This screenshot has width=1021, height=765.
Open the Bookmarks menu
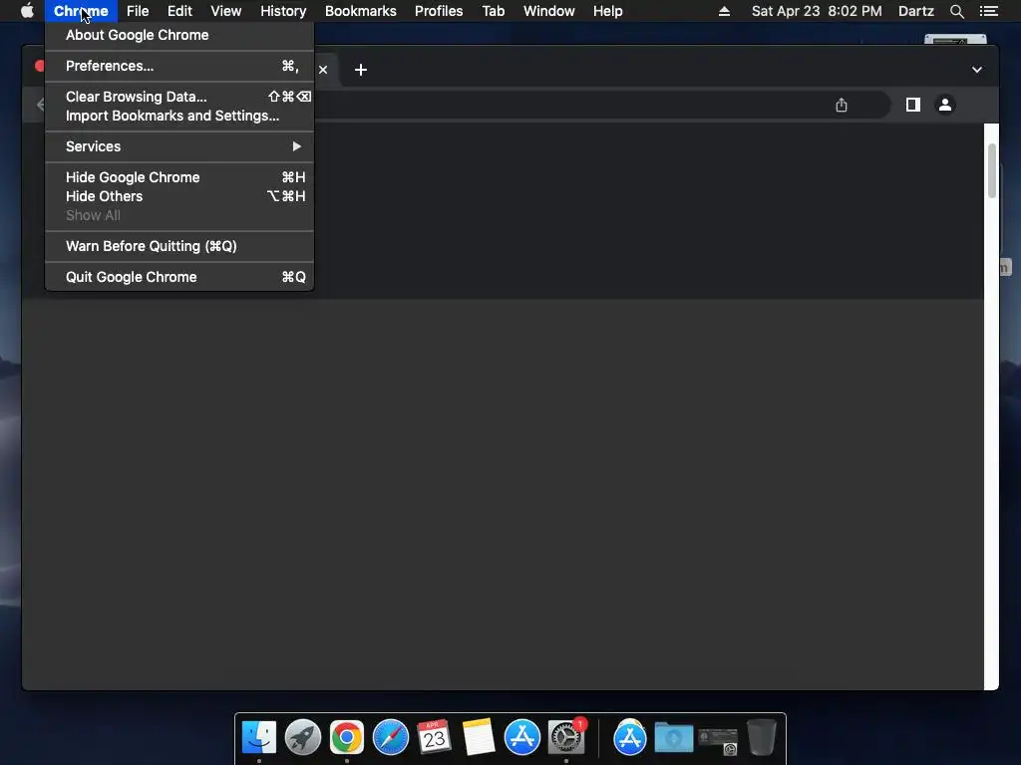[x=361, y=11]
